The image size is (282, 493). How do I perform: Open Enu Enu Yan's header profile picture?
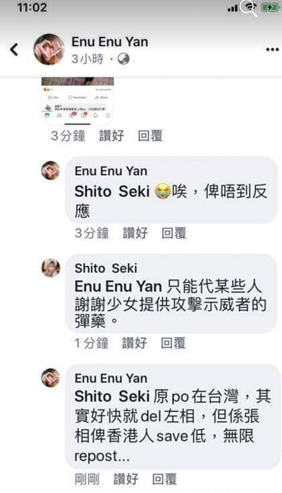pos(49,49)
